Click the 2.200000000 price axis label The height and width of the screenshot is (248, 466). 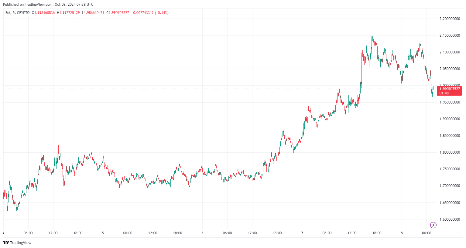pos(450,19)
